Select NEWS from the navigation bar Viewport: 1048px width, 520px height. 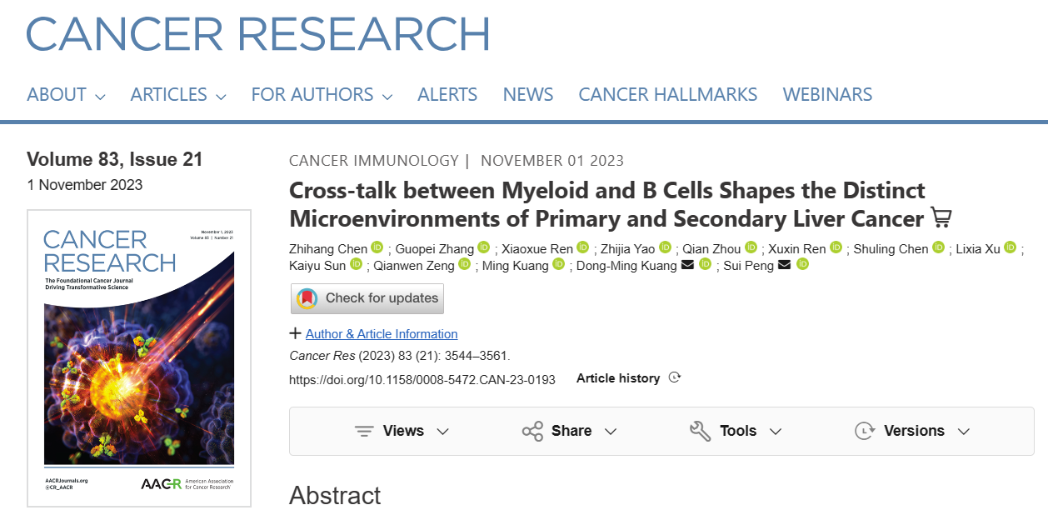(x=527, y=94)
